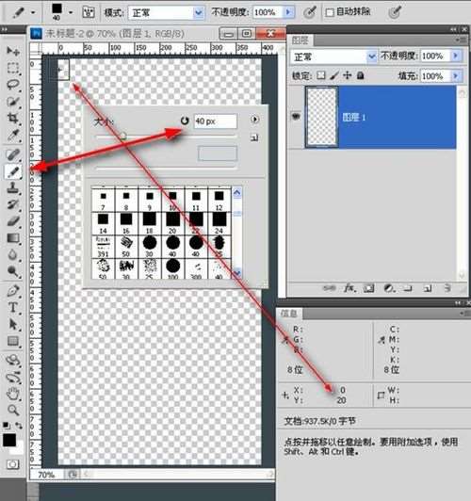Select the Rectangular Marquee tool
This screenshot has height=501, width=471.
(x=13, y=68)
